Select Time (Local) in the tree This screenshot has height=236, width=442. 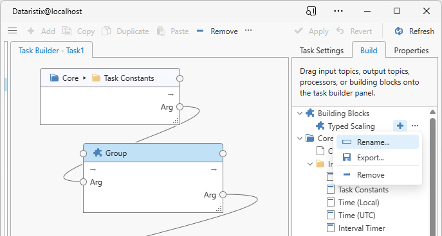click(358, 203)
